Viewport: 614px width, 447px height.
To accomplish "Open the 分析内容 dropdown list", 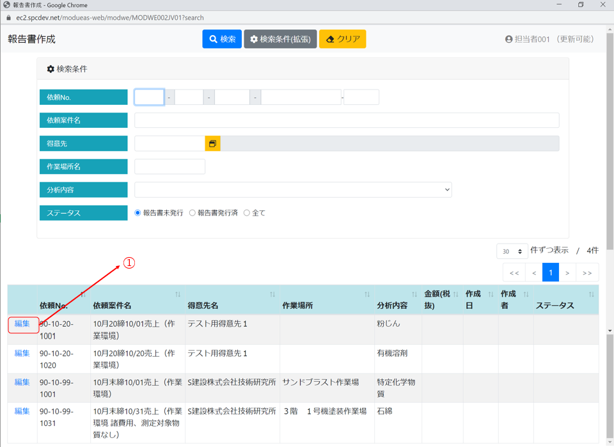I will [293, 190].
